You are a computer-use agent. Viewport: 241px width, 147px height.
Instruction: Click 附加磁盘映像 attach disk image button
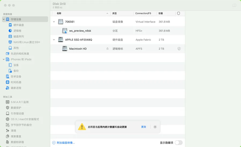coord(64,143)
